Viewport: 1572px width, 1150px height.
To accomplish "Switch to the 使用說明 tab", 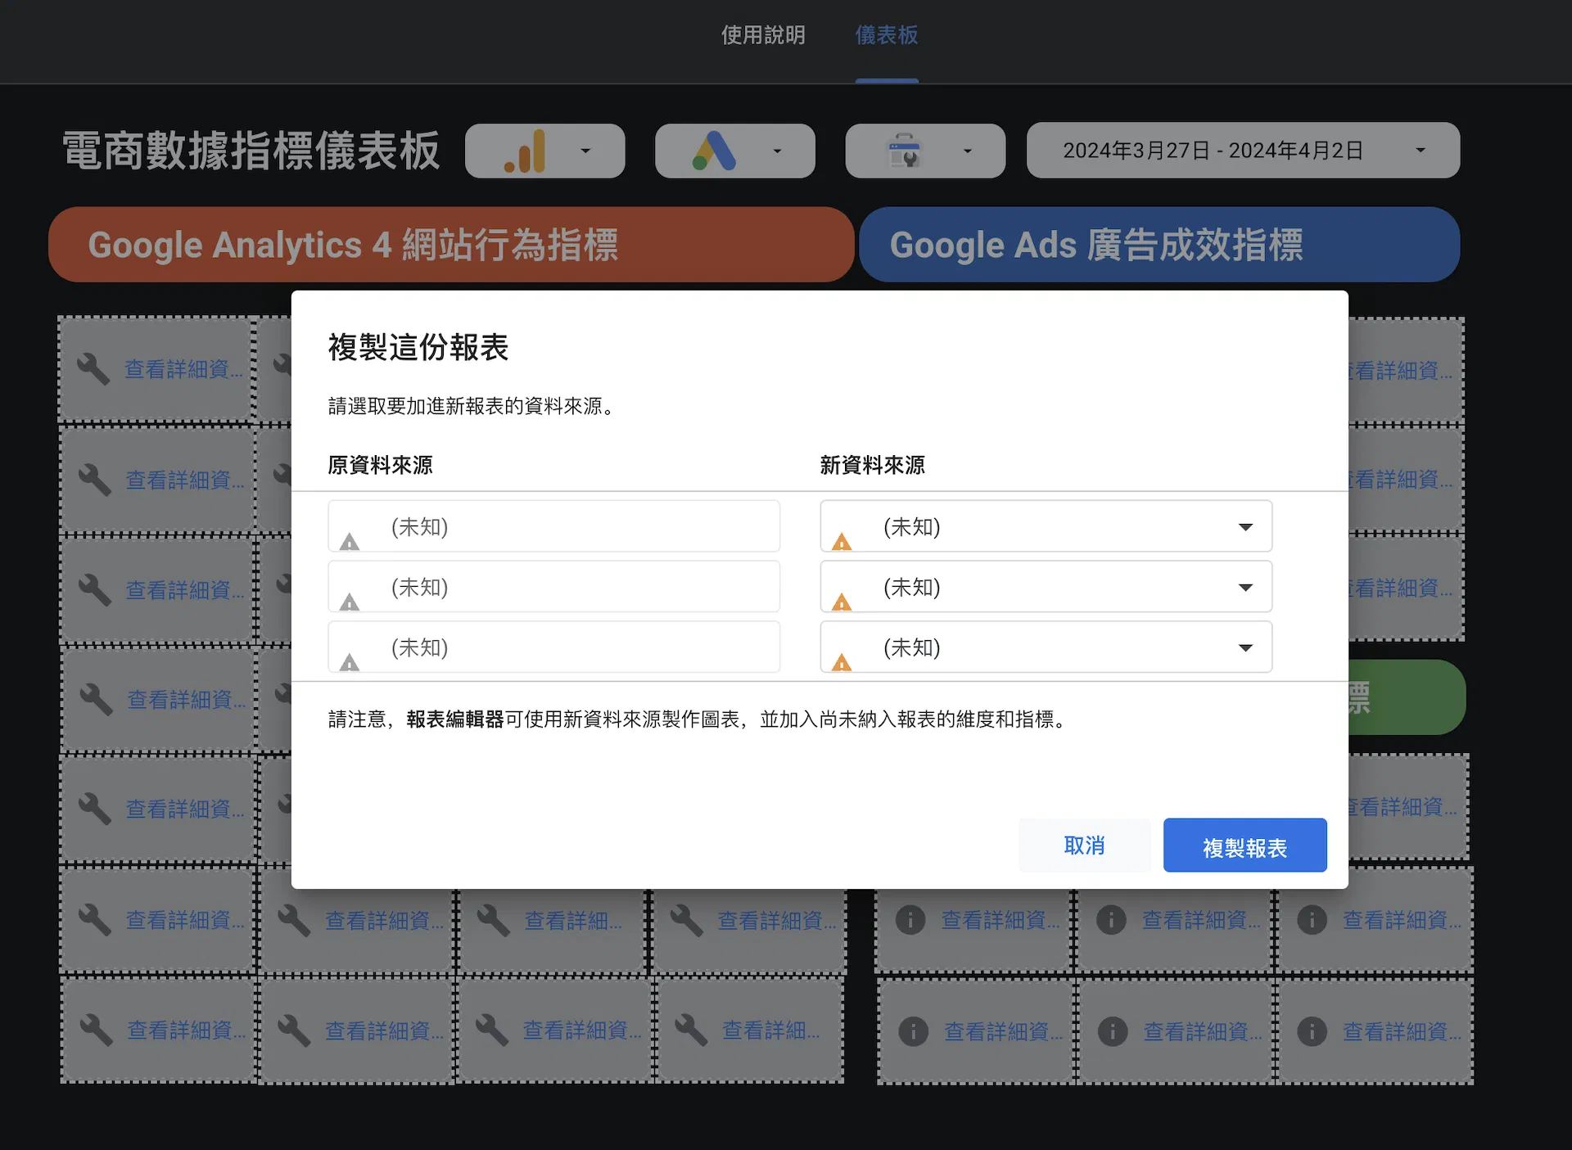I will pyautogui.click(x=763, y=35).
